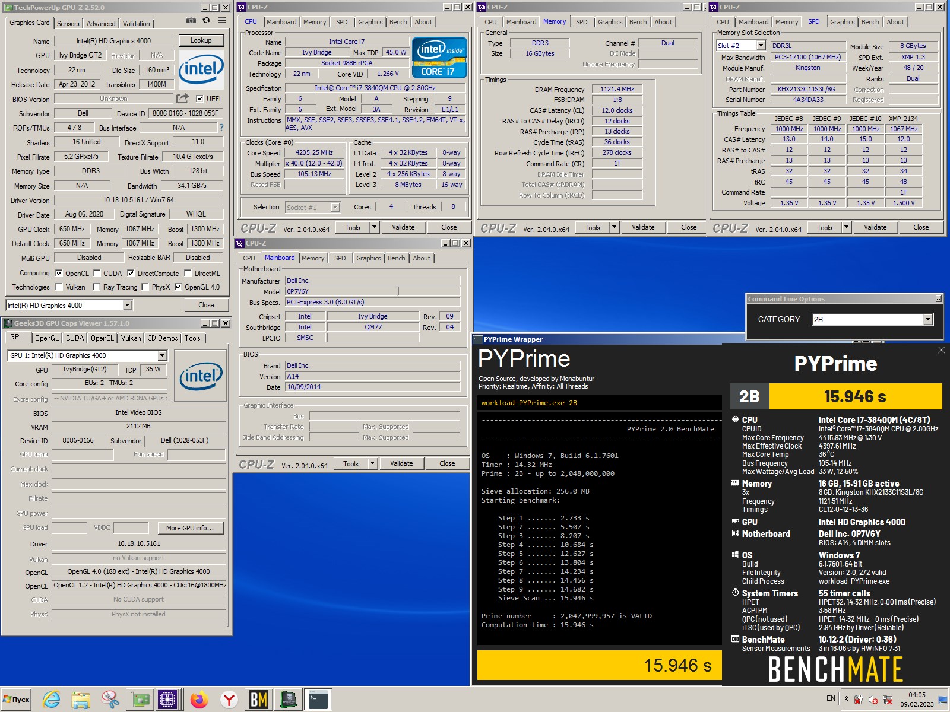Toggle the DirectML checkbox

tap(188, 274)
